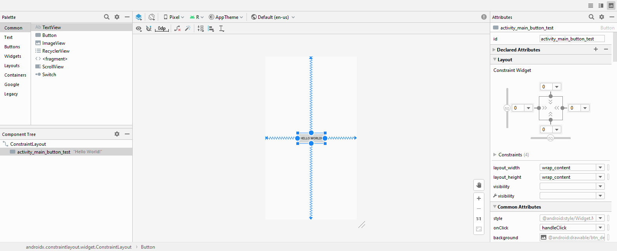Open the layout_width dropdown

coord(600,168)
